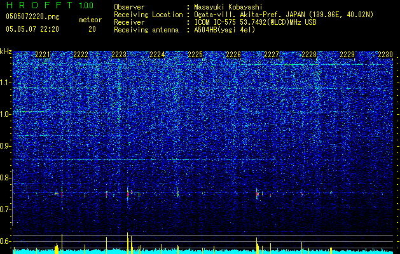Click the 2221 time marker
The image size is (400, 254).
pos(43,55)
